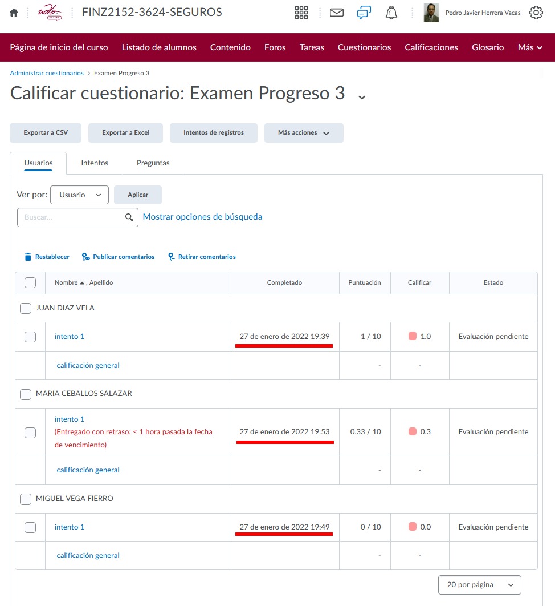Tick the checkbox for JUAN DIAZ VELA

pos(26,308)
